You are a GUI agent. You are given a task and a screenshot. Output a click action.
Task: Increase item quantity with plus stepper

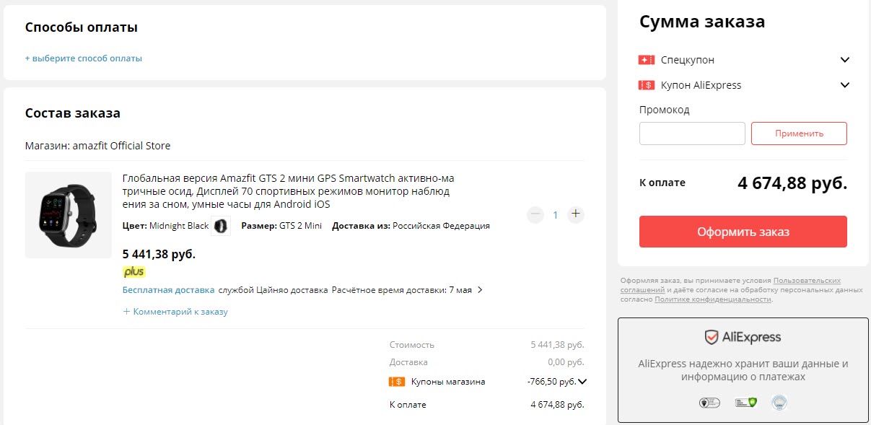pyautogui.click(x=575, y=214)
